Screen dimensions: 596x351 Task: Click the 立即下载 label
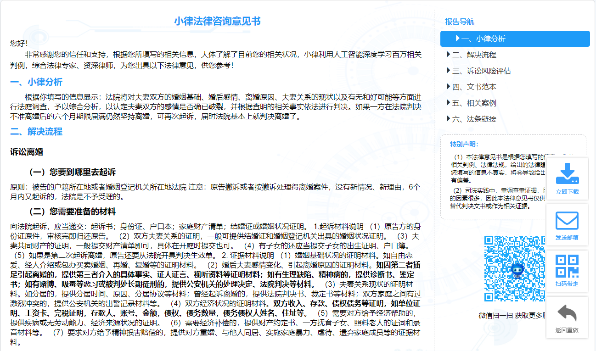pyautogui.click(x=567, y=192)
